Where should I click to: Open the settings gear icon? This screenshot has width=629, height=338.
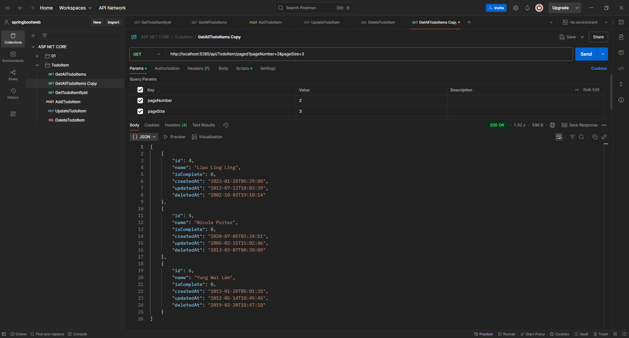(515, 8)
